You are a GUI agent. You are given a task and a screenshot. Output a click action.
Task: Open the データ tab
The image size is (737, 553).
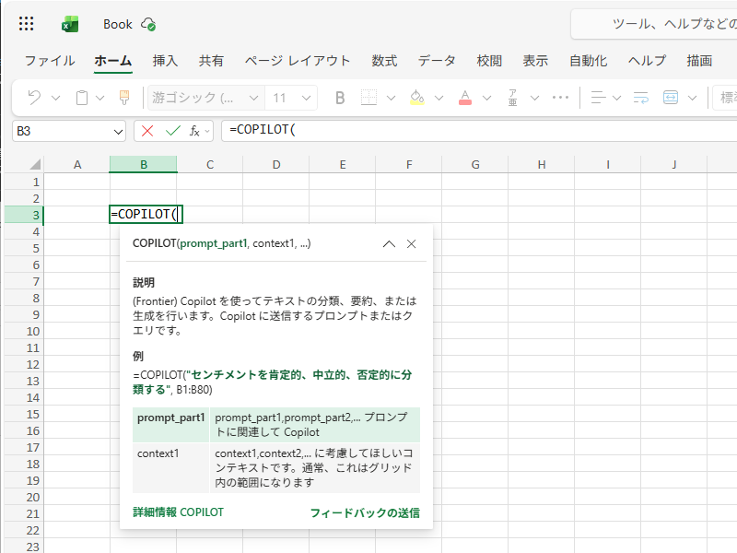[437, 61]
